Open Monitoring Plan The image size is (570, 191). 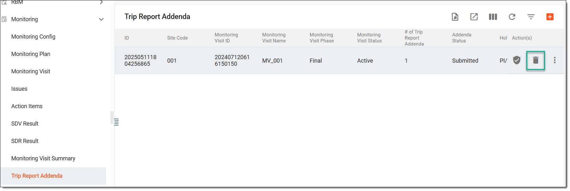click(x=31, y=54)
